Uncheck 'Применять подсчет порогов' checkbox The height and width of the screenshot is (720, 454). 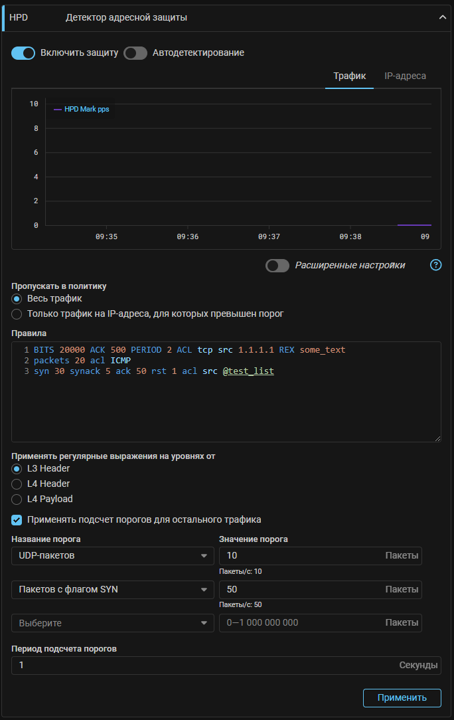17,519
